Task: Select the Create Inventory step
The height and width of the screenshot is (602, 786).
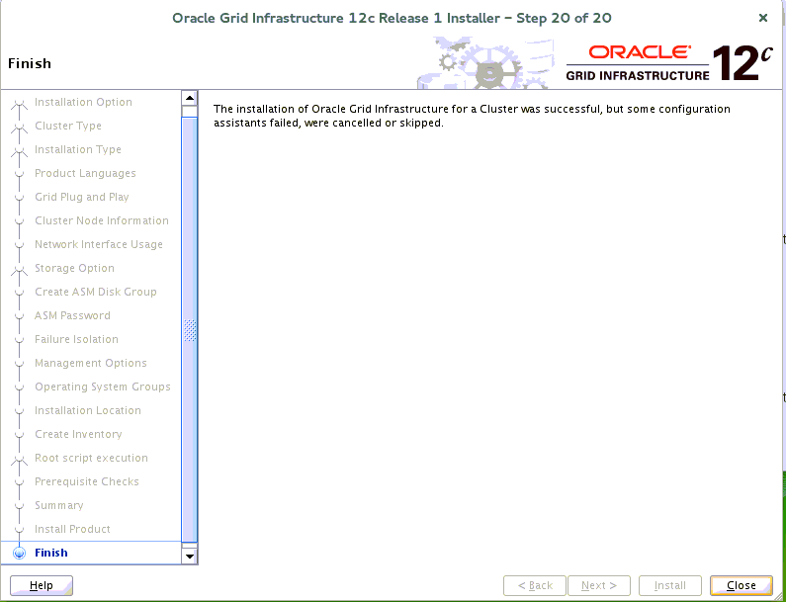Action: click(x=78, y=434)
